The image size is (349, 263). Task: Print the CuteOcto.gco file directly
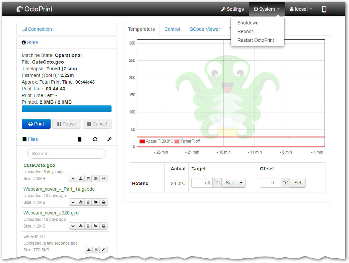coord(103,178)
